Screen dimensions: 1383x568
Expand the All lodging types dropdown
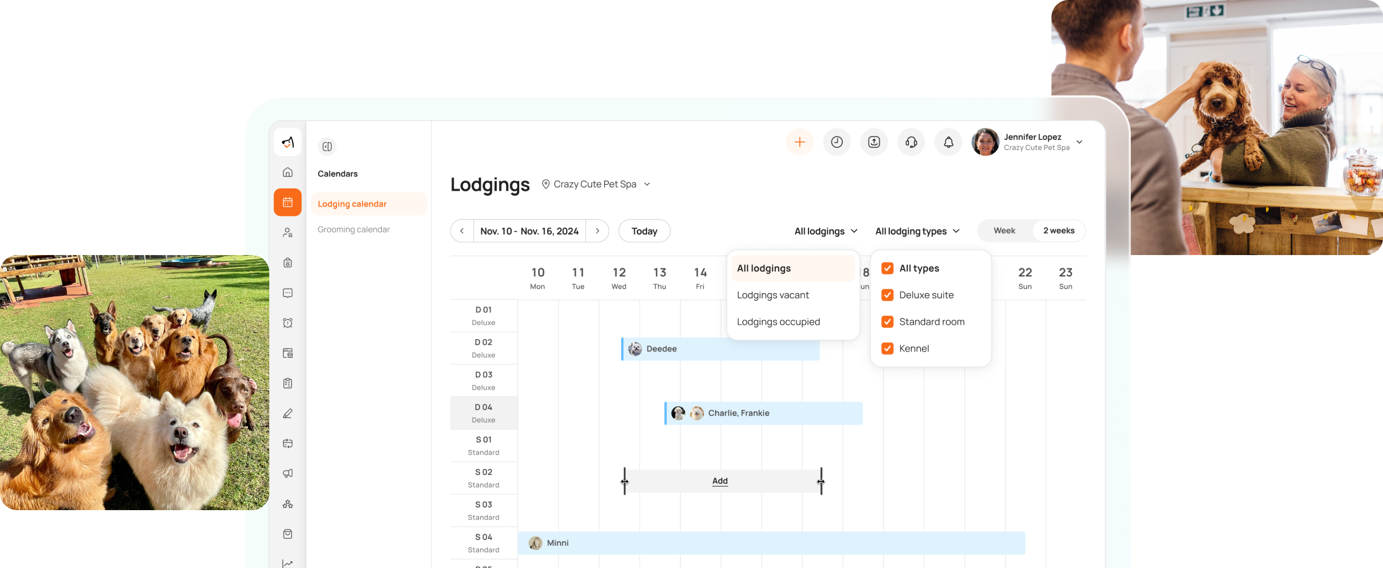[917, 231]
